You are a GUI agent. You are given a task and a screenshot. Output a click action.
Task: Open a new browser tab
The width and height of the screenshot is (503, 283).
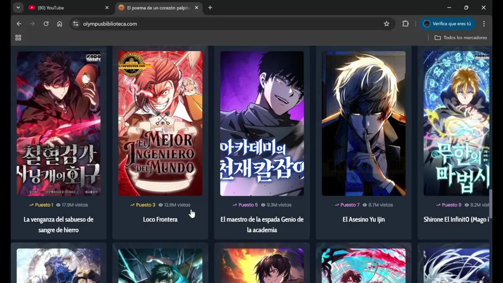click(x=210, y=7)
